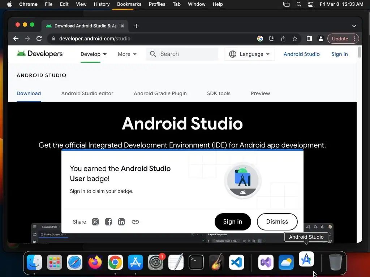This screenshot has width=370, height=277.
Task: Click the browser forward arrow
Action: pos(27,39)
